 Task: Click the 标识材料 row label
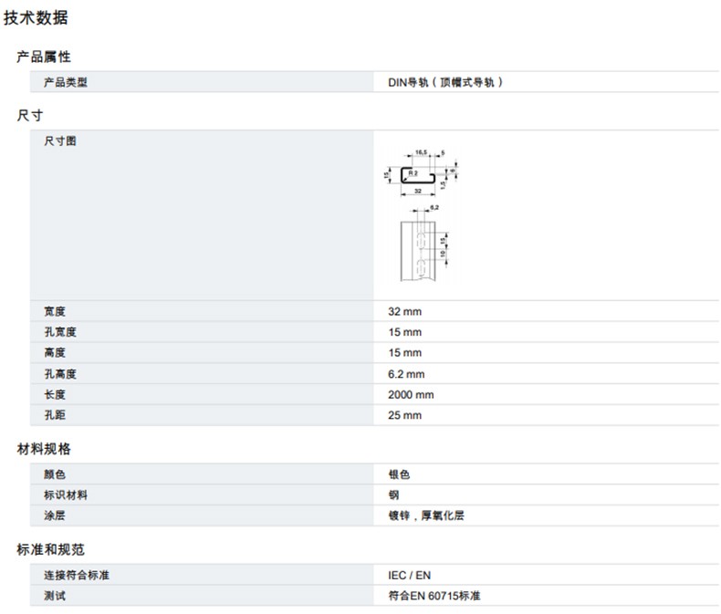(66, 495)
